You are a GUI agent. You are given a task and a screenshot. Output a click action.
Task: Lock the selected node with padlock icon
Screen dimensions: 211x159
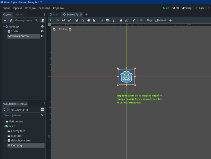pyautogui.click(x=121, y=20)
